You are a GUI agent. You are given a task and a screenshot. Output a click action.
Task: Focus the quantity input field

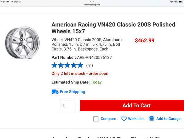(67, 105)
